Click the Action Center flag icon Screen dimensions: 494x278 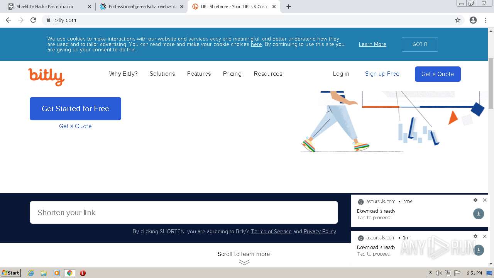click(x=457, y=273)
